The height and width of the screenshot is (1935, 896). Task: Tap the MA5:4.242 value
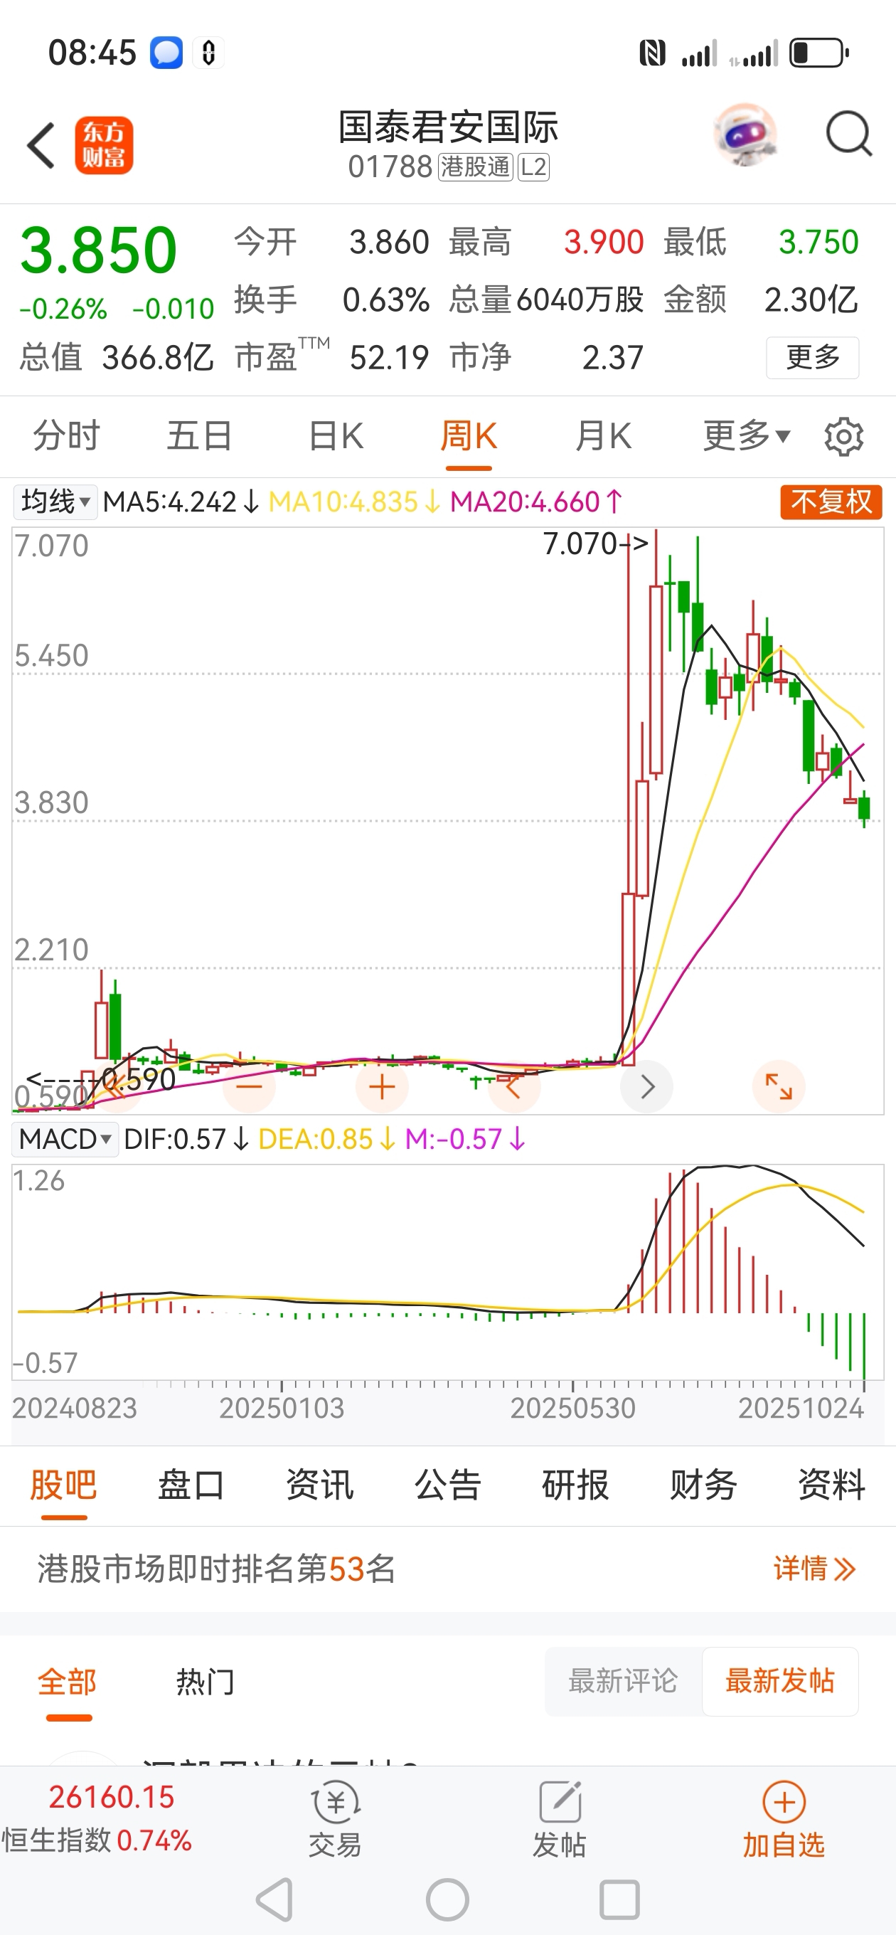point(181,502)
